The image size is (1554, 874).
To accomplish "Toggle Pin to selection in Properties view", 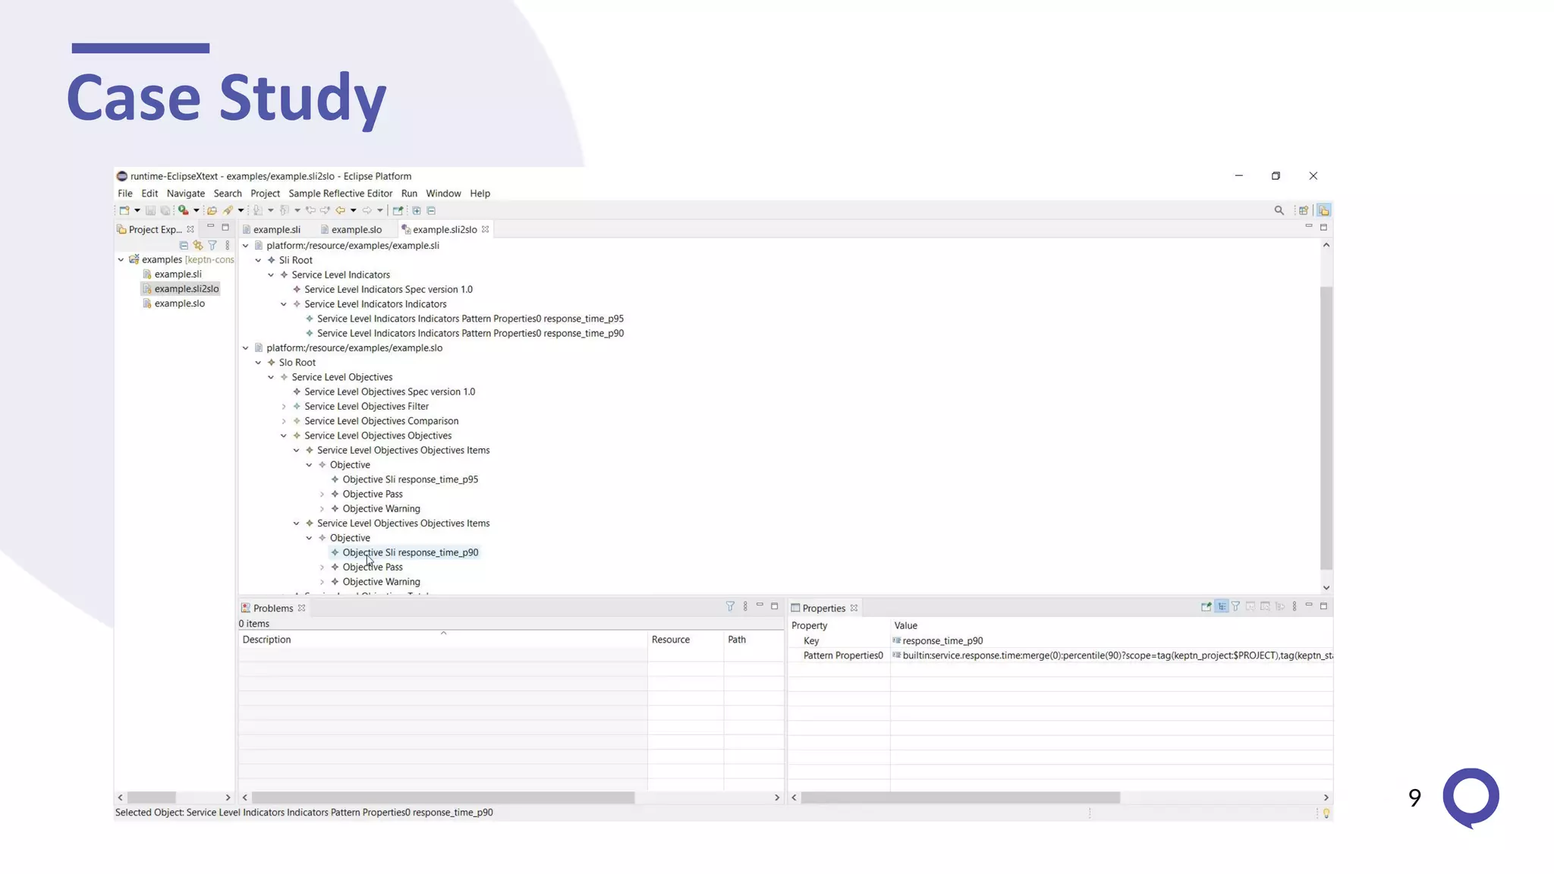I will (1206, 606).
